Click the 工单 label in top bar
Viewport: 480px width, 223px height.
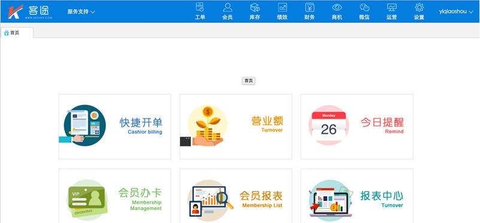[200, 17]
